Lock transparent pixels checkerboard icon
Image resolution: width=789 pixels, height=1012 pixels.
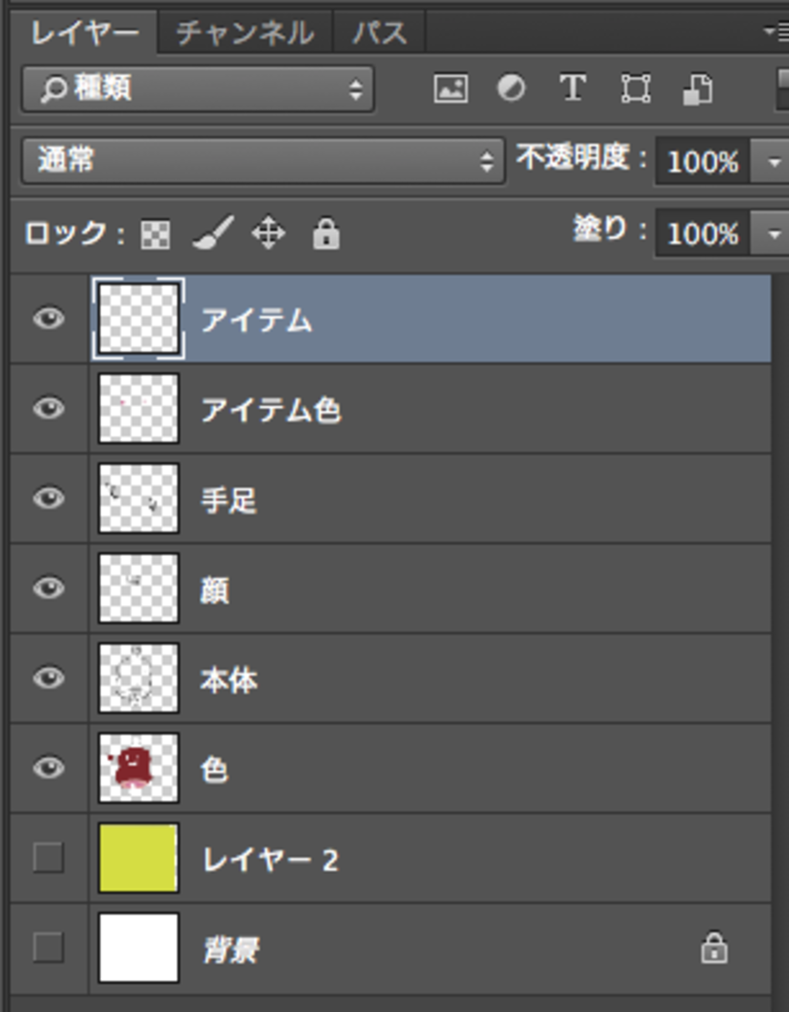point(155,234)
